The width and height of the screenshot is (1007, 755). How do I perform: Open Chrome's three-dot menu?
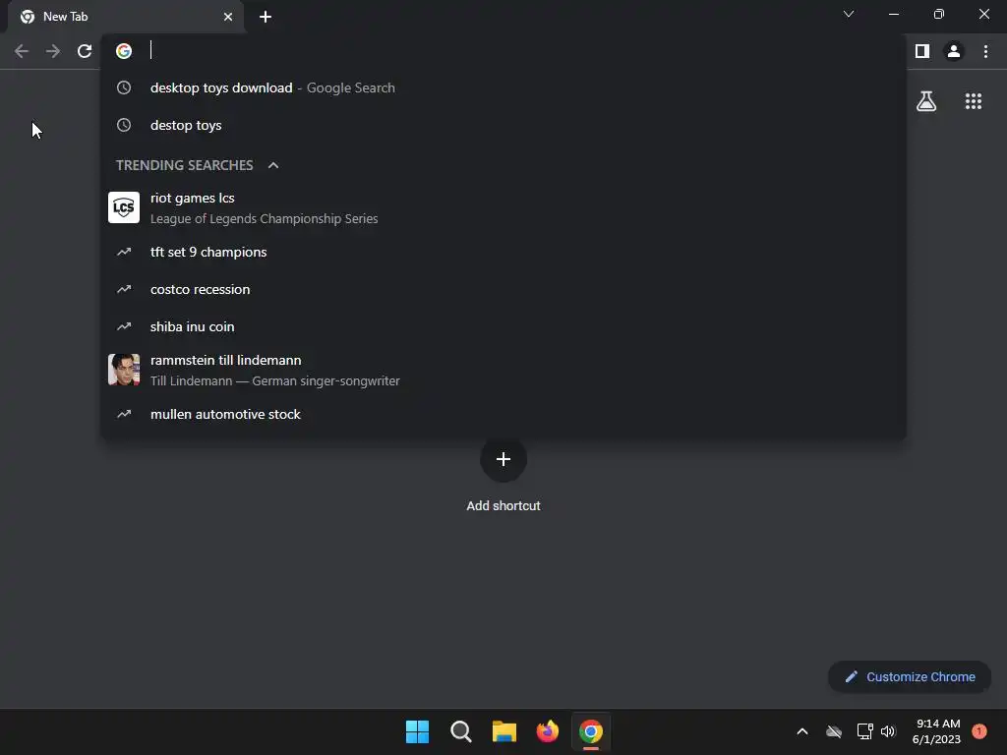(985, 51)
